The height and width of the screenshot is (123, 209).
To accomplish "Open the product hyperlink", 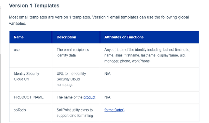I will [89, 97].
